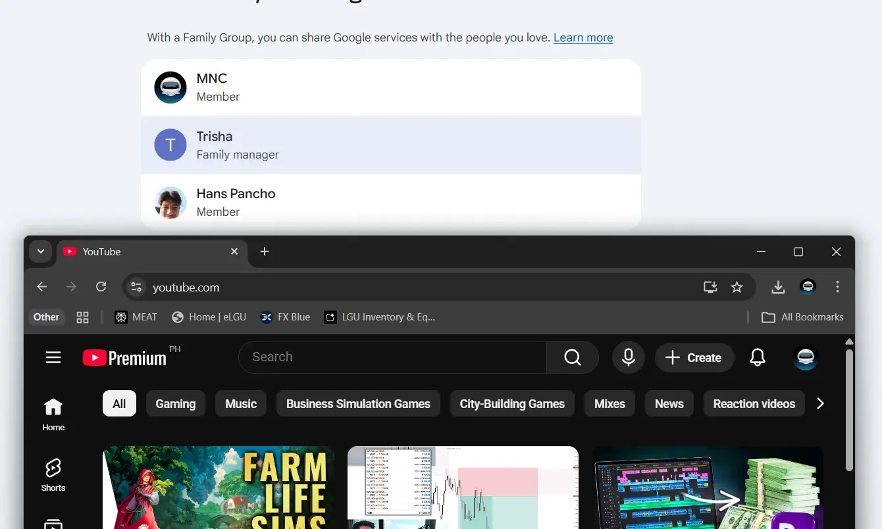Click the YouTube Premium logo
The image size is (882, 529).
click(x=125, y=358)
